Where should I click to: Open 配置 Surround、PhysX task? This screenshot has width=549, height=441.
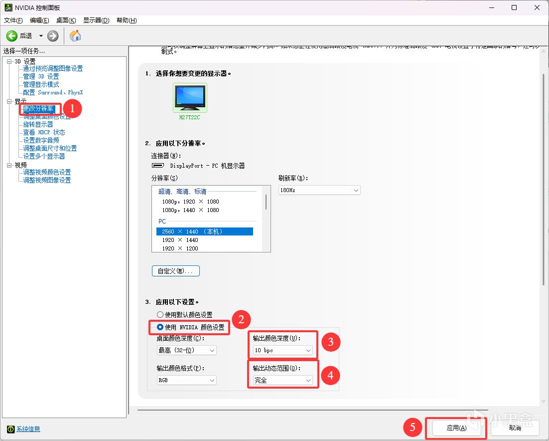click(53, 93)
